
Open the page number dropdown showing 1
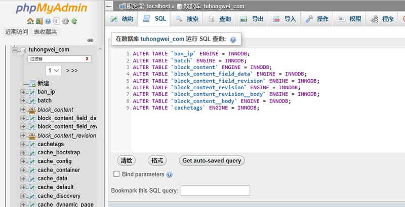[x=54, y=70]
